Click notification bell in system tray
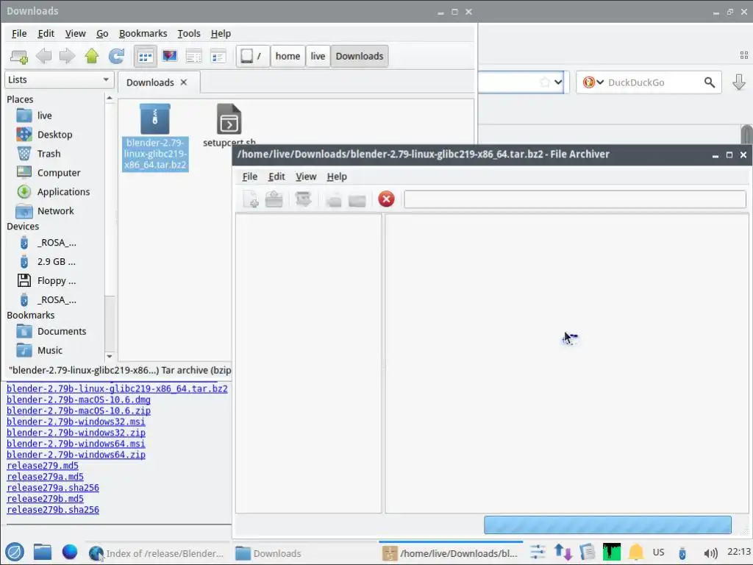Image resolution: width=753 pixels, height=565 pixels. (x=636, y=552)
